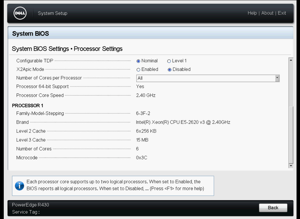Click the Brand label
This screenshot has height=219, width=300.
pyautogui.click(x=22, y=122)
